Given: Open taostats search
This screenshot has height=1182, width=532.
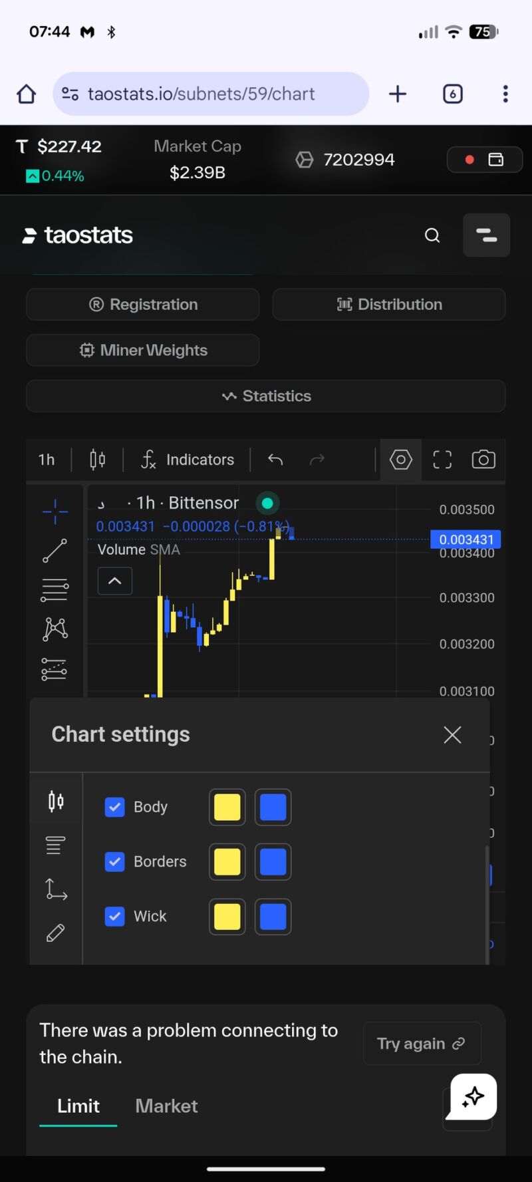Looking at the screenshot, I should [432, 235].
